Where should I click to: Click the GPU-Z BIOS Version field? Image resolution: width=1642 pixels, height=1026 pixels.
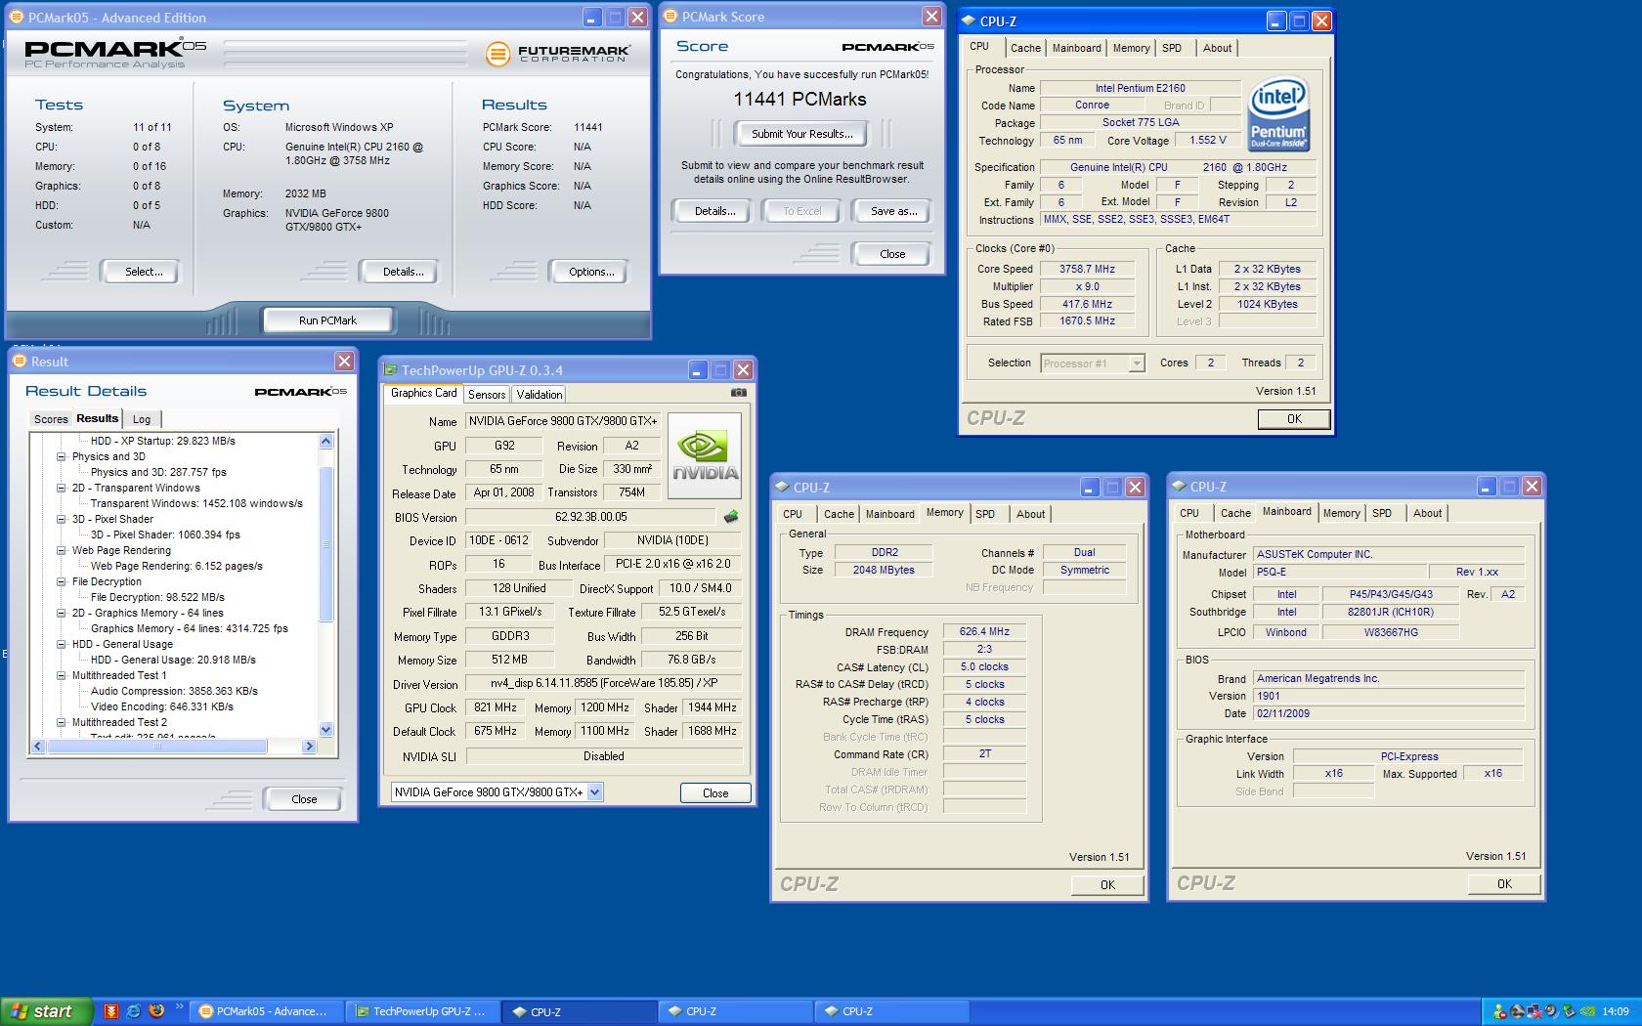pos(590,517)
